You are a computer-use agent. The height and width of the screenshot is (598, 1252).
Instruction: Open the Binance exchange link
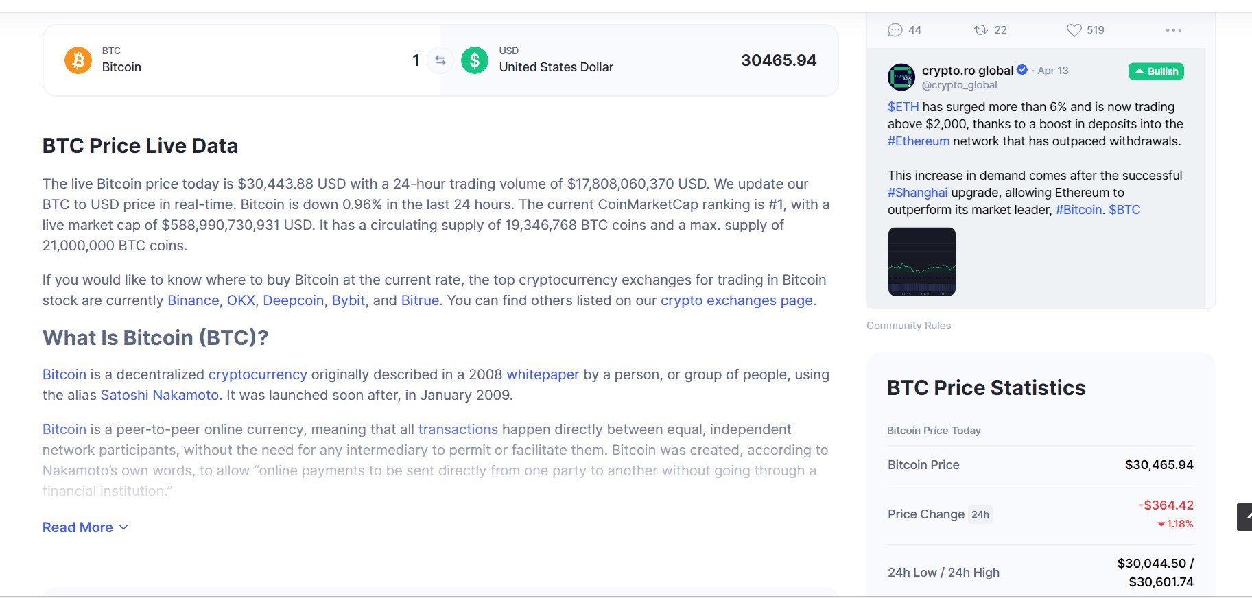[193, 300]
